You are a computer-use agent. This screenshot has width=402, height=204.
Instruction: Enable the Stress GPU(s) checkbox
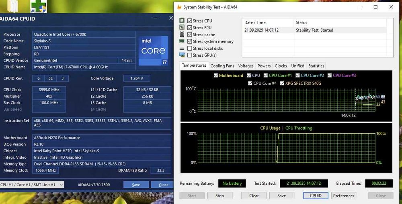(189, 55)
